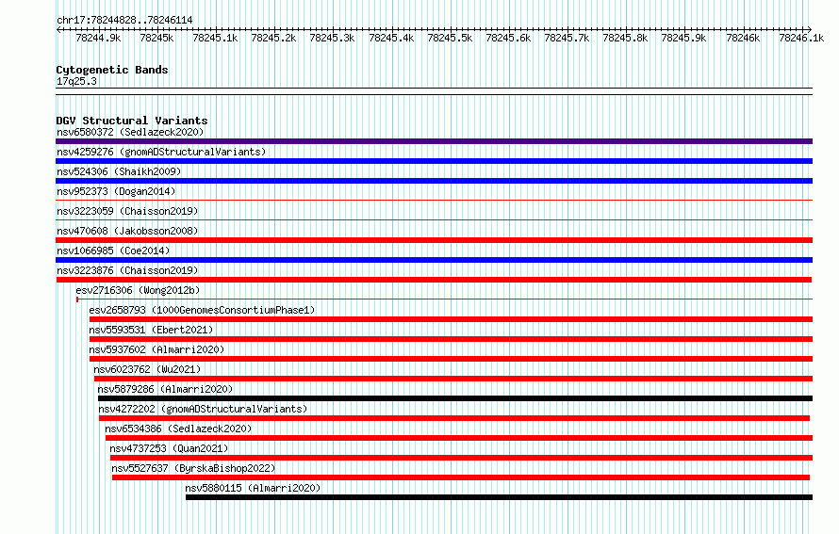The image size is (839, 534).
Task: Select the dark purple nsv6580372 variant bar
Action: 434,141
